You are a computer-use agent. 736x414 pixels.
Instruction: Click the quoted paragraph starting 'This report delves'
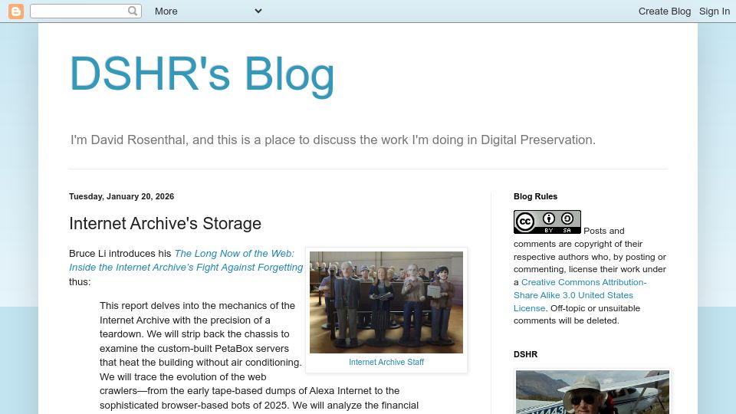click(258, 355)
